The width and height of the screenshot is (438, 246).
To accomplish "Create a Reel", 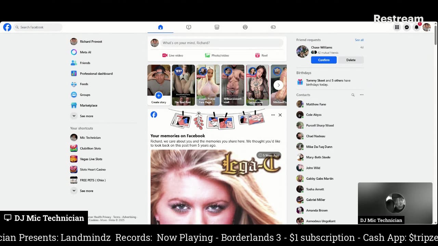I will [261, 55].
